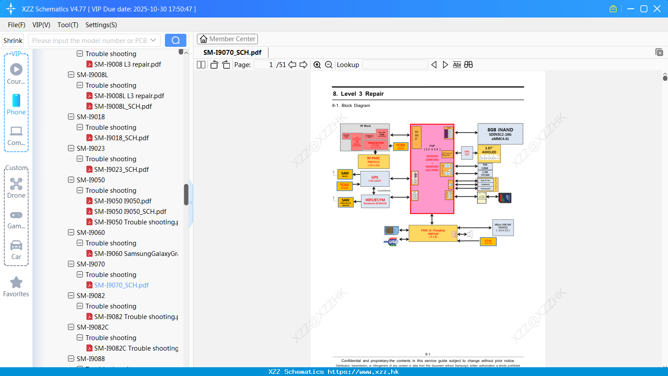Viewport: 668px width, 376px height.
Task: Open Favorites star
Action: (16, 287)
